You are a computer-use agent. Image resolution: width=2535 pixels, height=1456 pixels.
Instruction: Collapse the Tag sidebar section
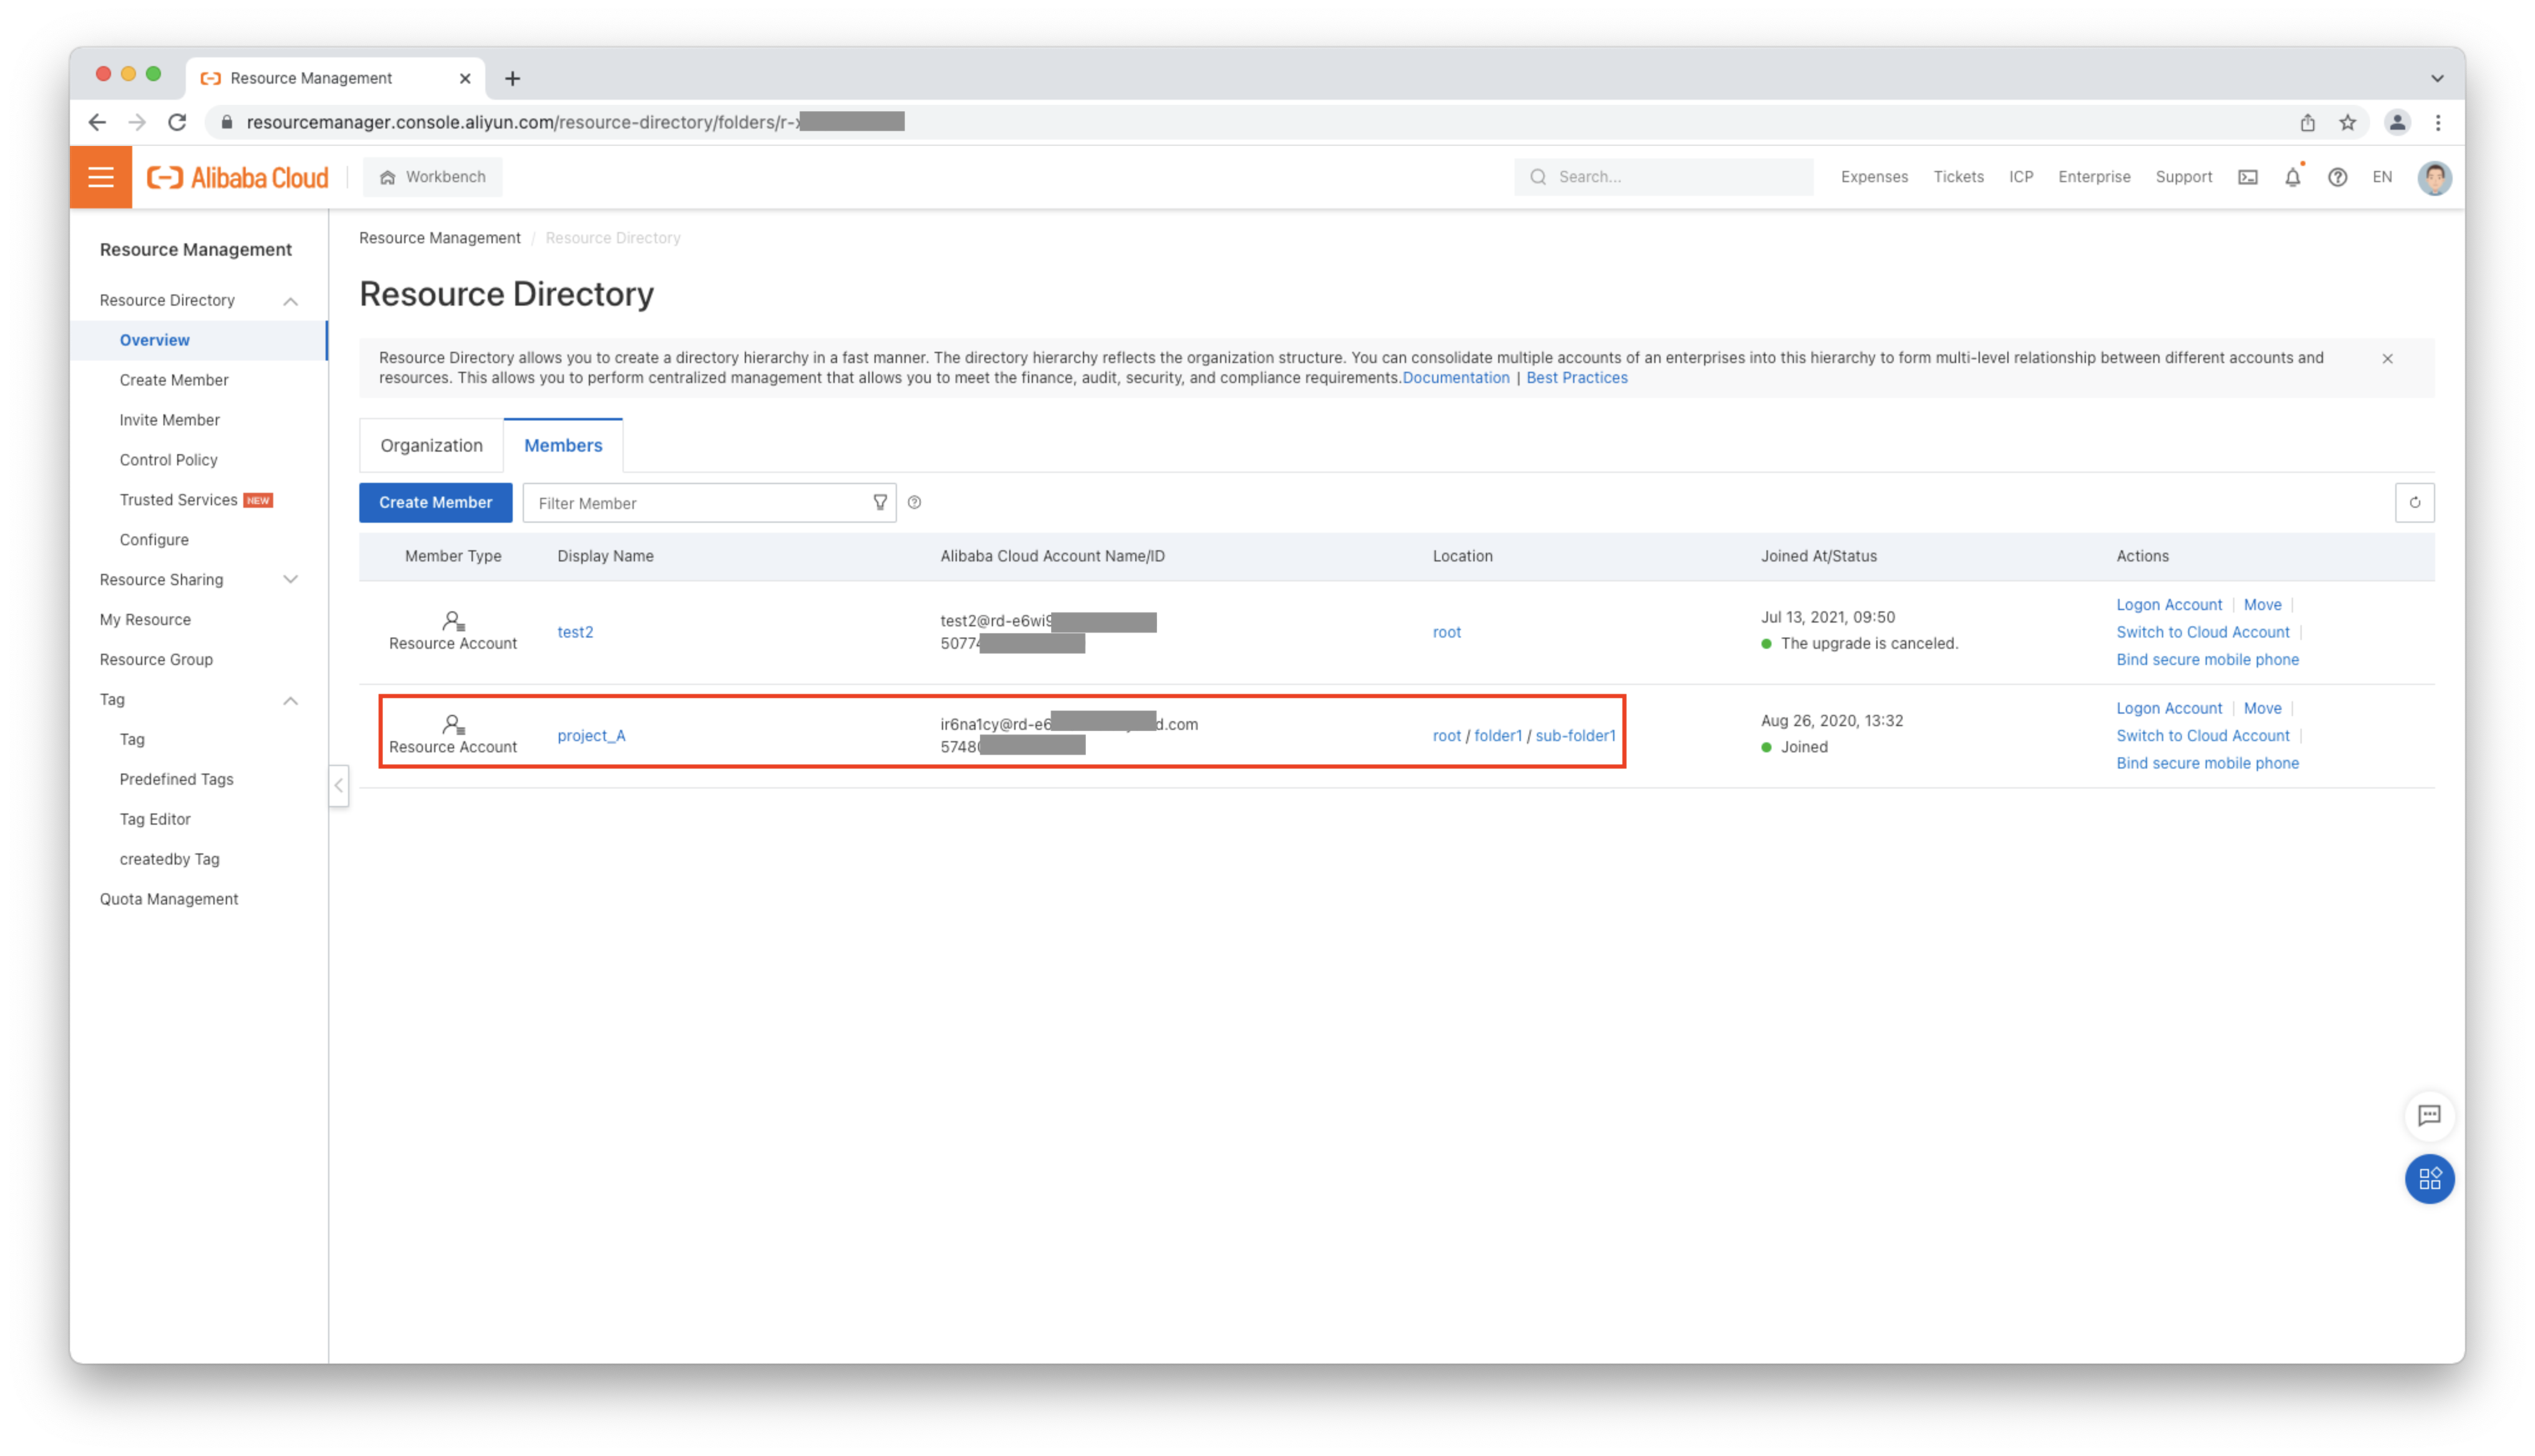point(290,700)
